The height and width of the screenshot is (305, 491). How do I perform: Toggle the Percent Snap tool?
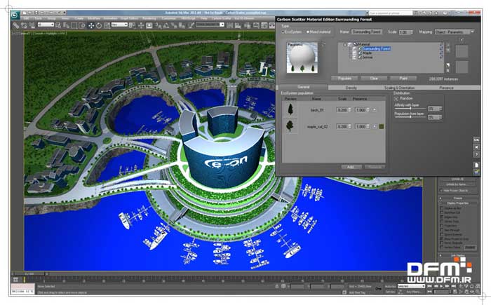tap(174, 25)
